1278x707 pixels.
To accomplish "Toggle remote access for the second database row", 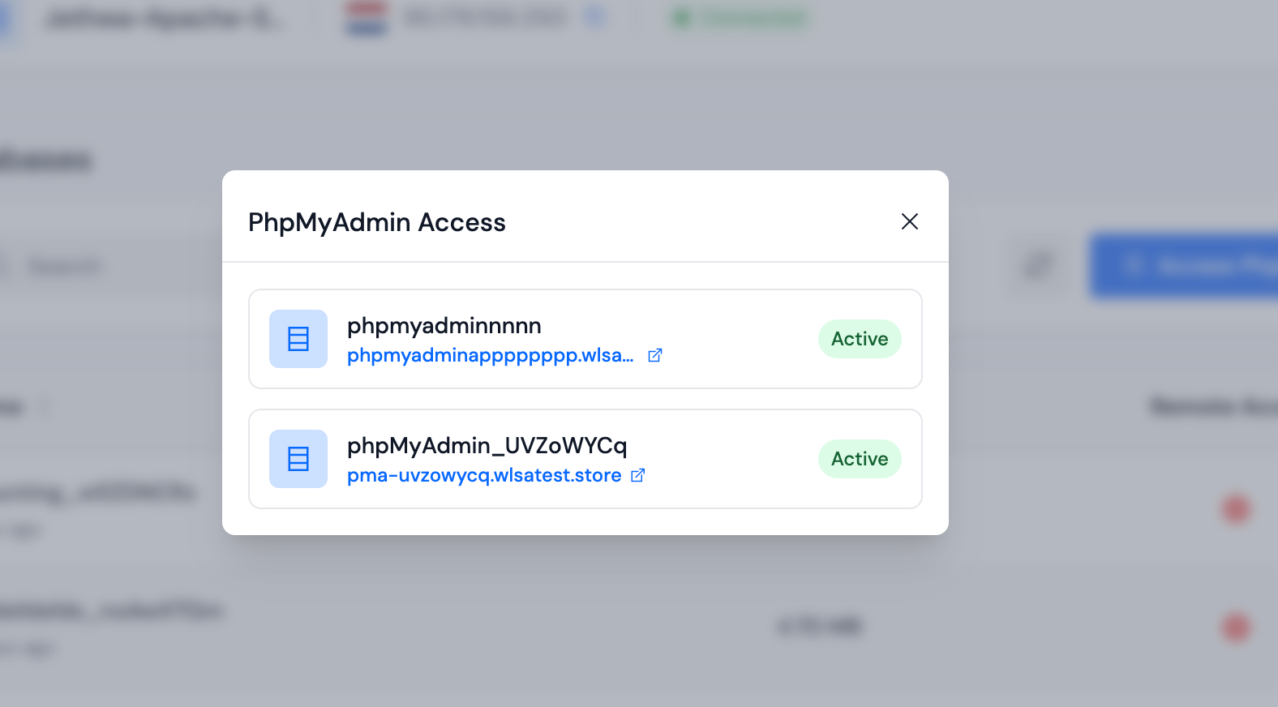I will 1235,626.
